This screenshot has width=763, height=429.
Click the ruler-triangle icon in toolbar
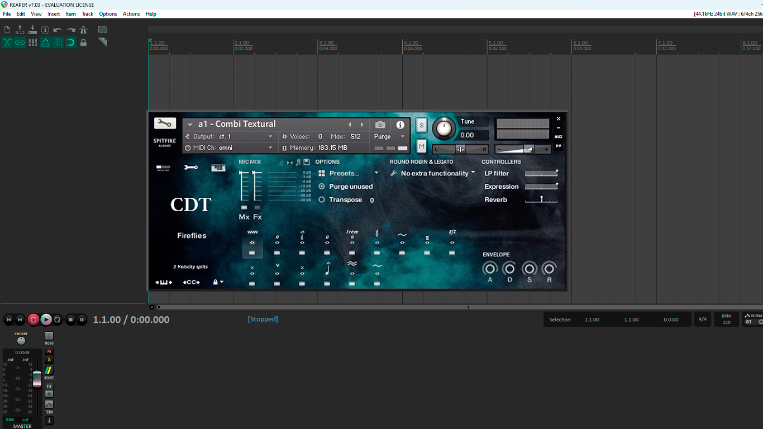pos(103,42)
